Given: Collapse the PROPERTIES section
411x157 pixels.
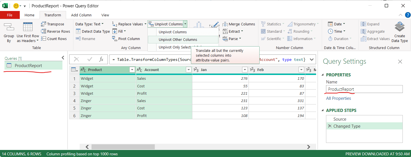Looking at the screenshot, I should pos(323,75).
